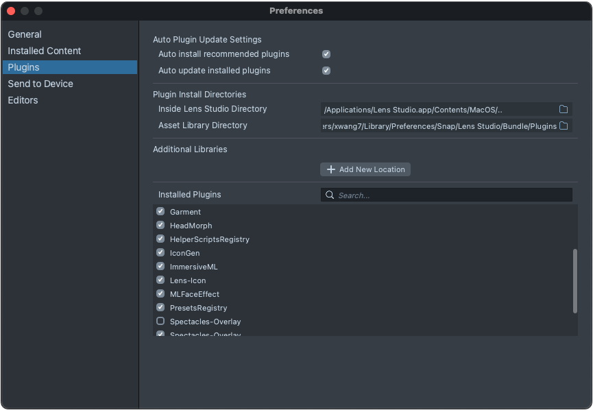
Task: Toggle the IconGen plugin checkbox
Action: point(160,253)
